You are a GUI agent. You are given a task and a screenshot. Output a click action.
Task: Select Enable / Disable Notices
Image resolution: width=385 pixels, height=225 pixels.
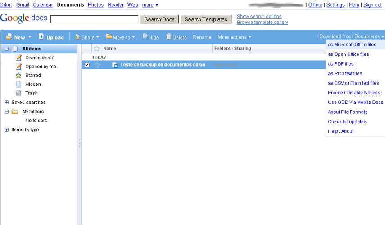(x=354, y=93)
